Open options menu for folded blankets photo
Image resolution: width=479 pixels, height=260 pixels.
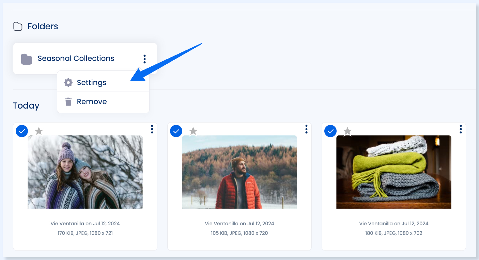pos(461,129)
